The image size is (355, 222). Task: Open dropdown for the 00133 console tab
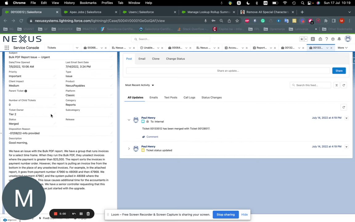327,48
